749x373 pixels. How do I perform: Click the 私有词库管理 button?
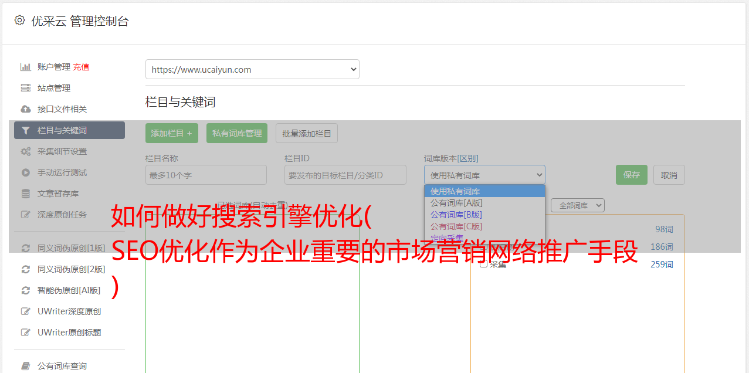click(237, 133)
